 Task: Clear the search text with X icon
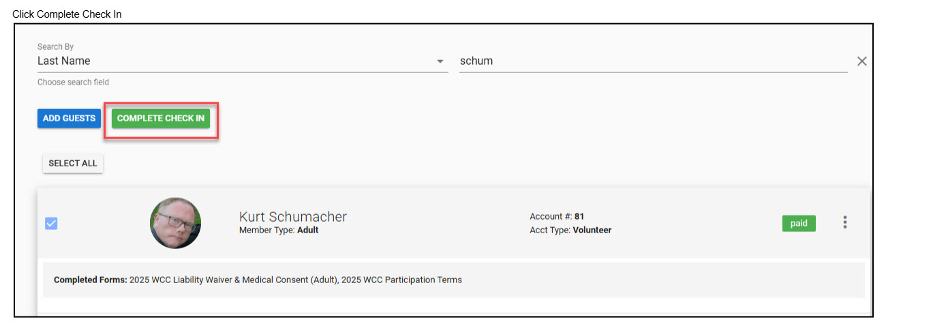click(x=861, y=61)
